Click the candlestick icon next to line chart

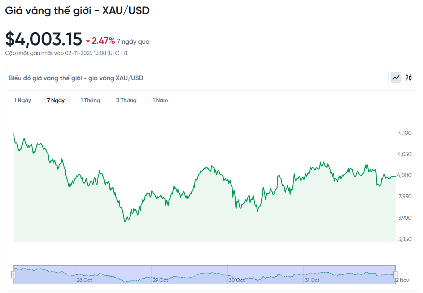pos(408,77)
